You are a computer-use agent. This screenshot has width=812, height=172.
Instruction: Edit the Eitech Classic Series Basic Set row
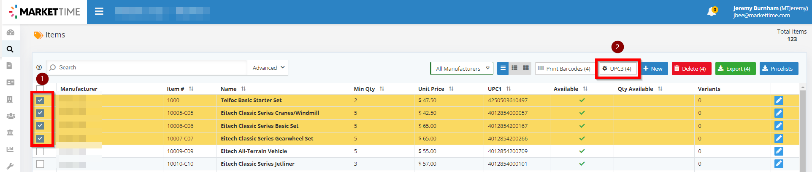[x=779, y=125]
